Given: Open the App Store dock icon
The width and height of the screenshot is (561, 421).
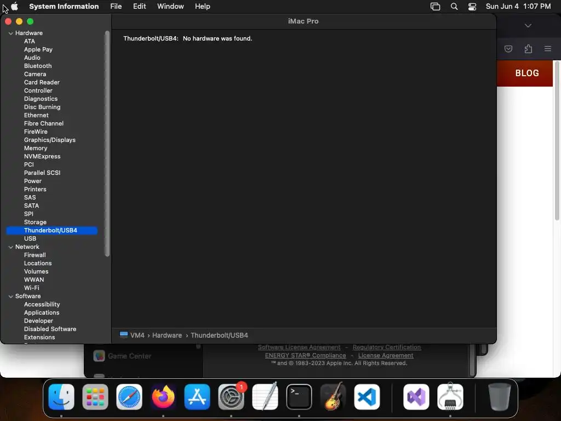Looking at the screenshot, I should click(x=197, y=397).
